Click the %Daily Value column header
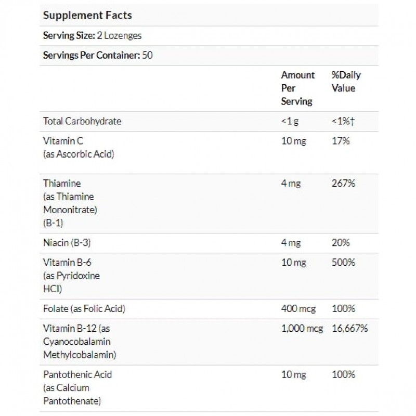The image size is (416, 416). point(346,82)
